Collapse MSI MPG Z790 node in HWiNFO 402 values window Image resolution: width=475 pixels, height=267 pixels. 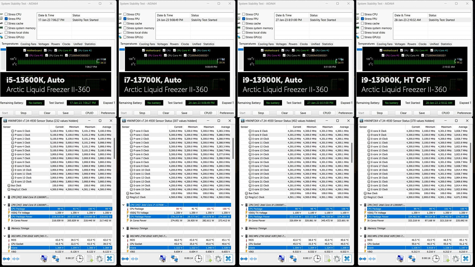pyautogui.click(x=242, y=236)
